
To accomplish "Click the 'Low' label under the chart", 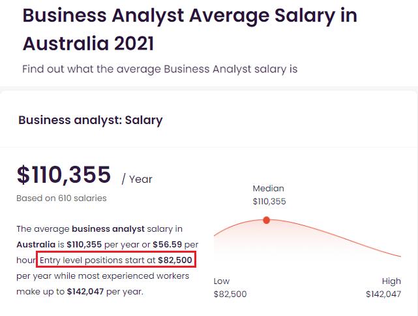I will click(222, 281).
